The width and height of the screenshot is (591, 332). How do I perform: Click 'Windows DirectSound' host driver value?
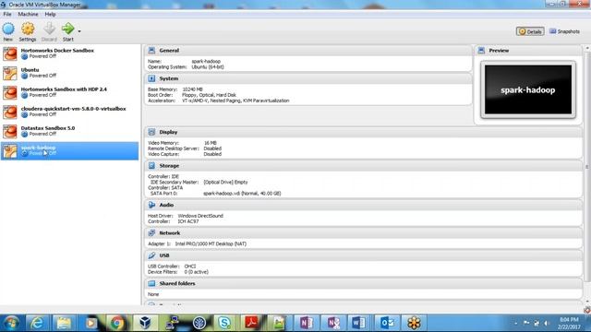point(200,216)
